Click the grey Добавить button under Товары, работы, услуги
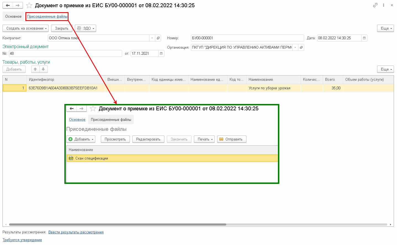 14,69
